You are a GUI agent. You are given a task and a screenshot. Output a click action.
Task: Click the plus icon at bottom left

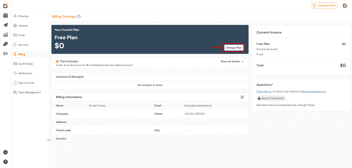[5, 152]
